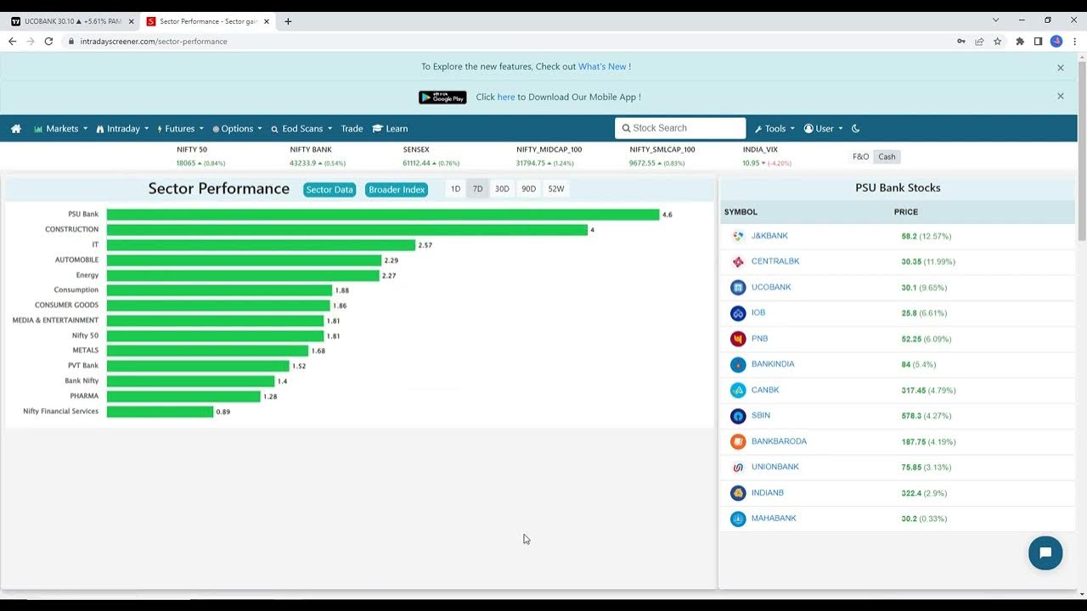The height and width of the screenshot is (611, 1087).
Task: Dismiss the What's New banner
Action: pos(1060,68)
